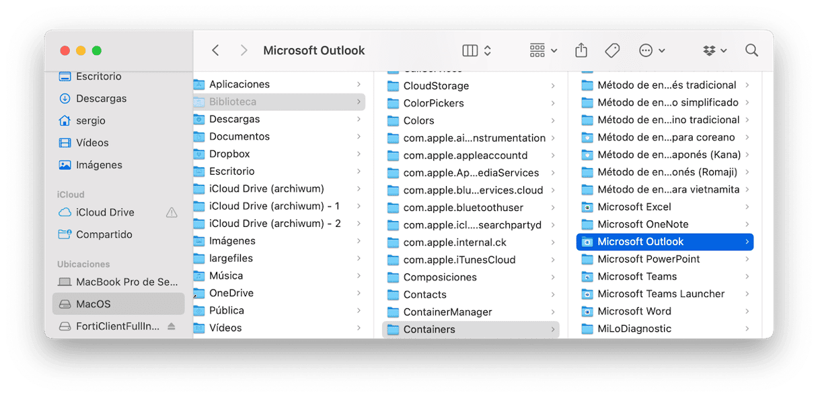Expand the Microsoft Excel row chevron
This screenshot has height=397, width=818.
[x=747, y=207]
